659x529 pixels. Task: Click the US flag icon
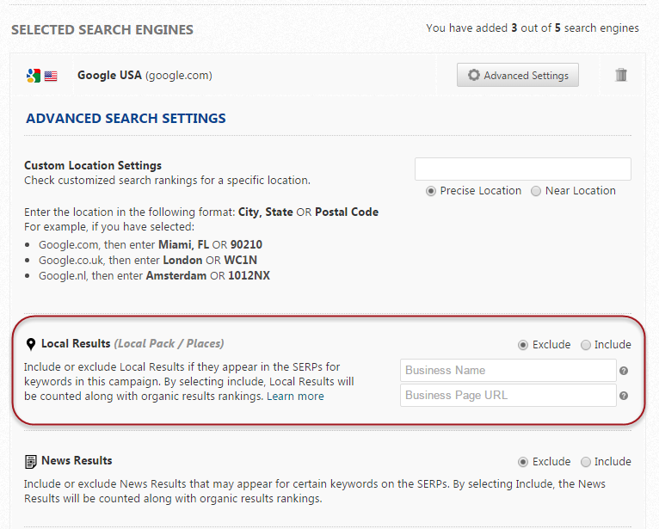[51, 76]
